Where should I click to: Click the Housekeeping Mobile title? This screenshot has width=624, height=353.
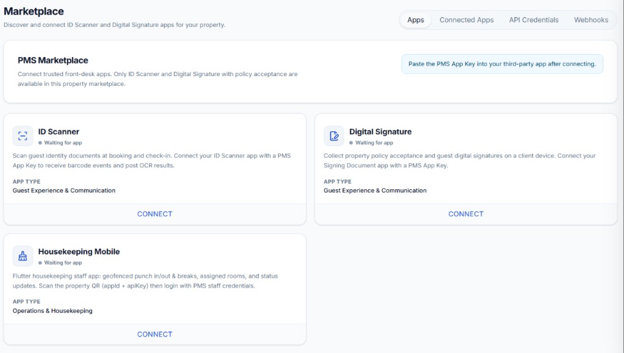(79, 251)
